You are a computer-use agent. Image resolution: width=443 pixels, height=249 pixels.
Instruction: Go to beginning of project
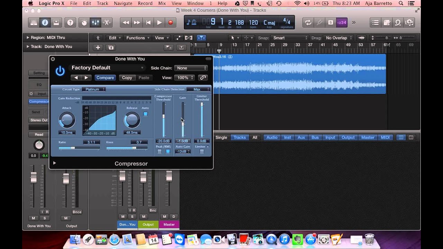(x=148, y=23)
